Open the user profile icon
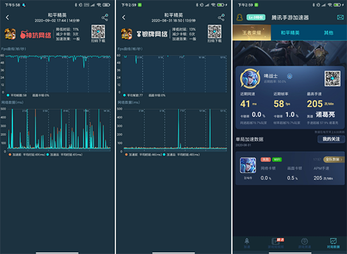The height and width of the screenshot is (254, 347). click(x=240, y=18)
